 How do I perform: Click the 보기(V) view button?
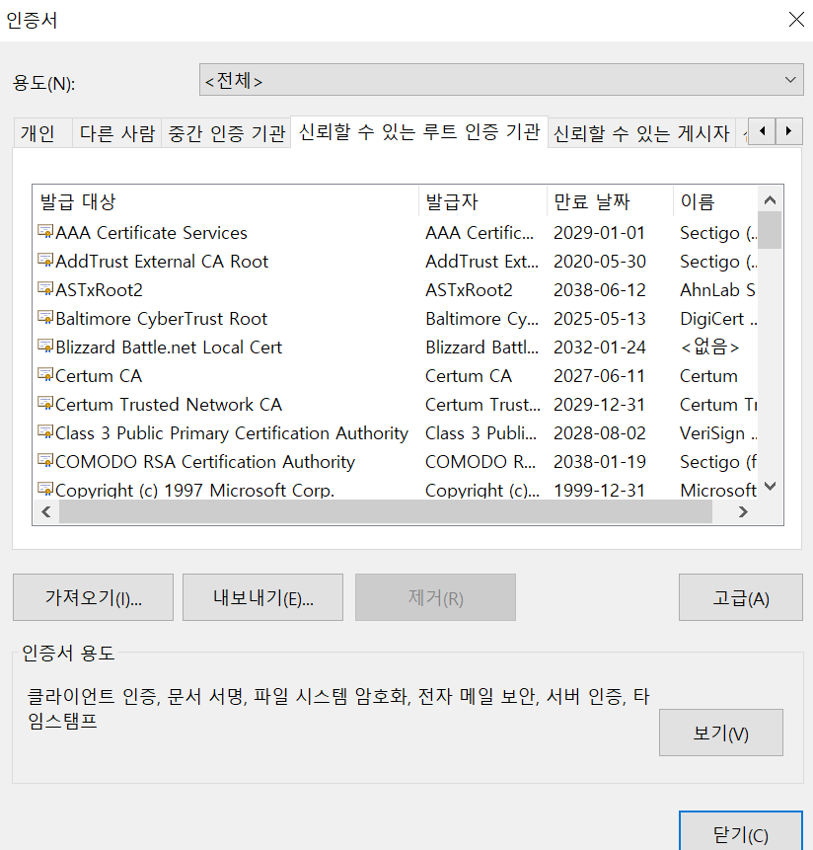coord(721,733)
